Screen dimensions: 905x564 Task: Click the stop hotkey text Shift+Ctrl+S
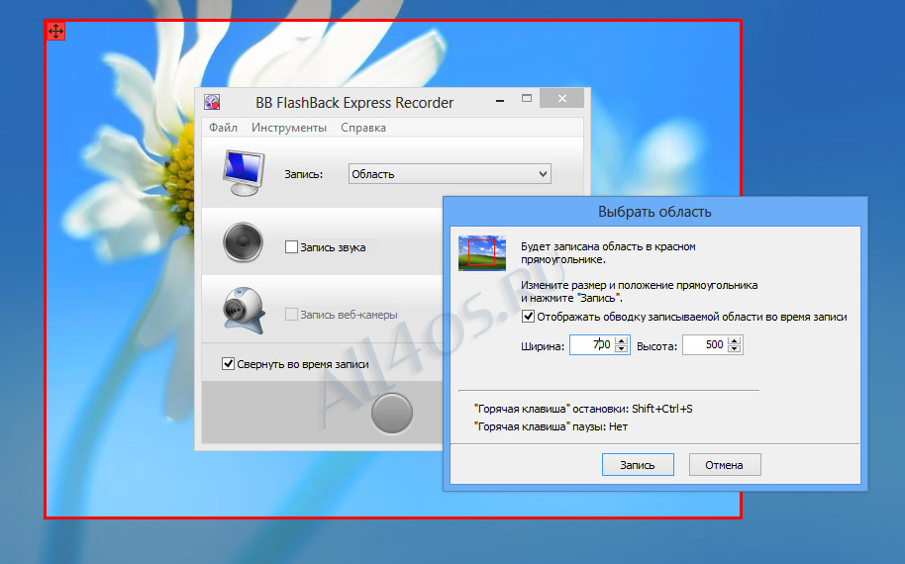pos(662,409)
